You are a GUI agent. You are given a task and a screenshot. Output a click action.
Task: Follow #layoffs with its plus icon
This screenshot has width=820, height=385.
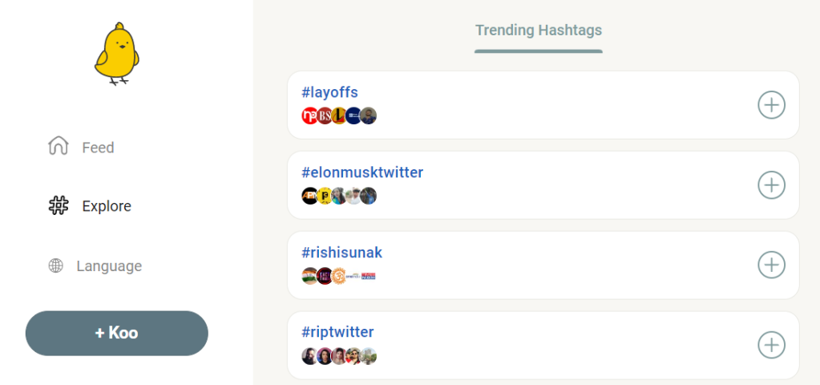click(771, 105)
